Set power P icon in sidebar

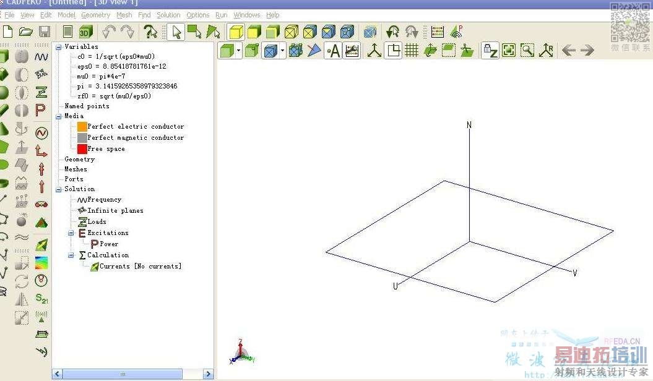[x=40, y=110]
